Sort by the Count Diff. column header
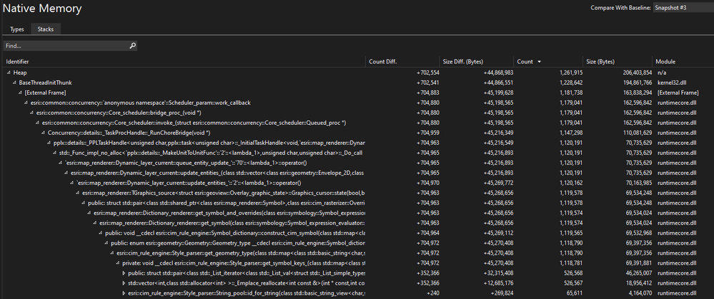Image resolution: width=714 pixels, height=299 pixels. point(402,61)
